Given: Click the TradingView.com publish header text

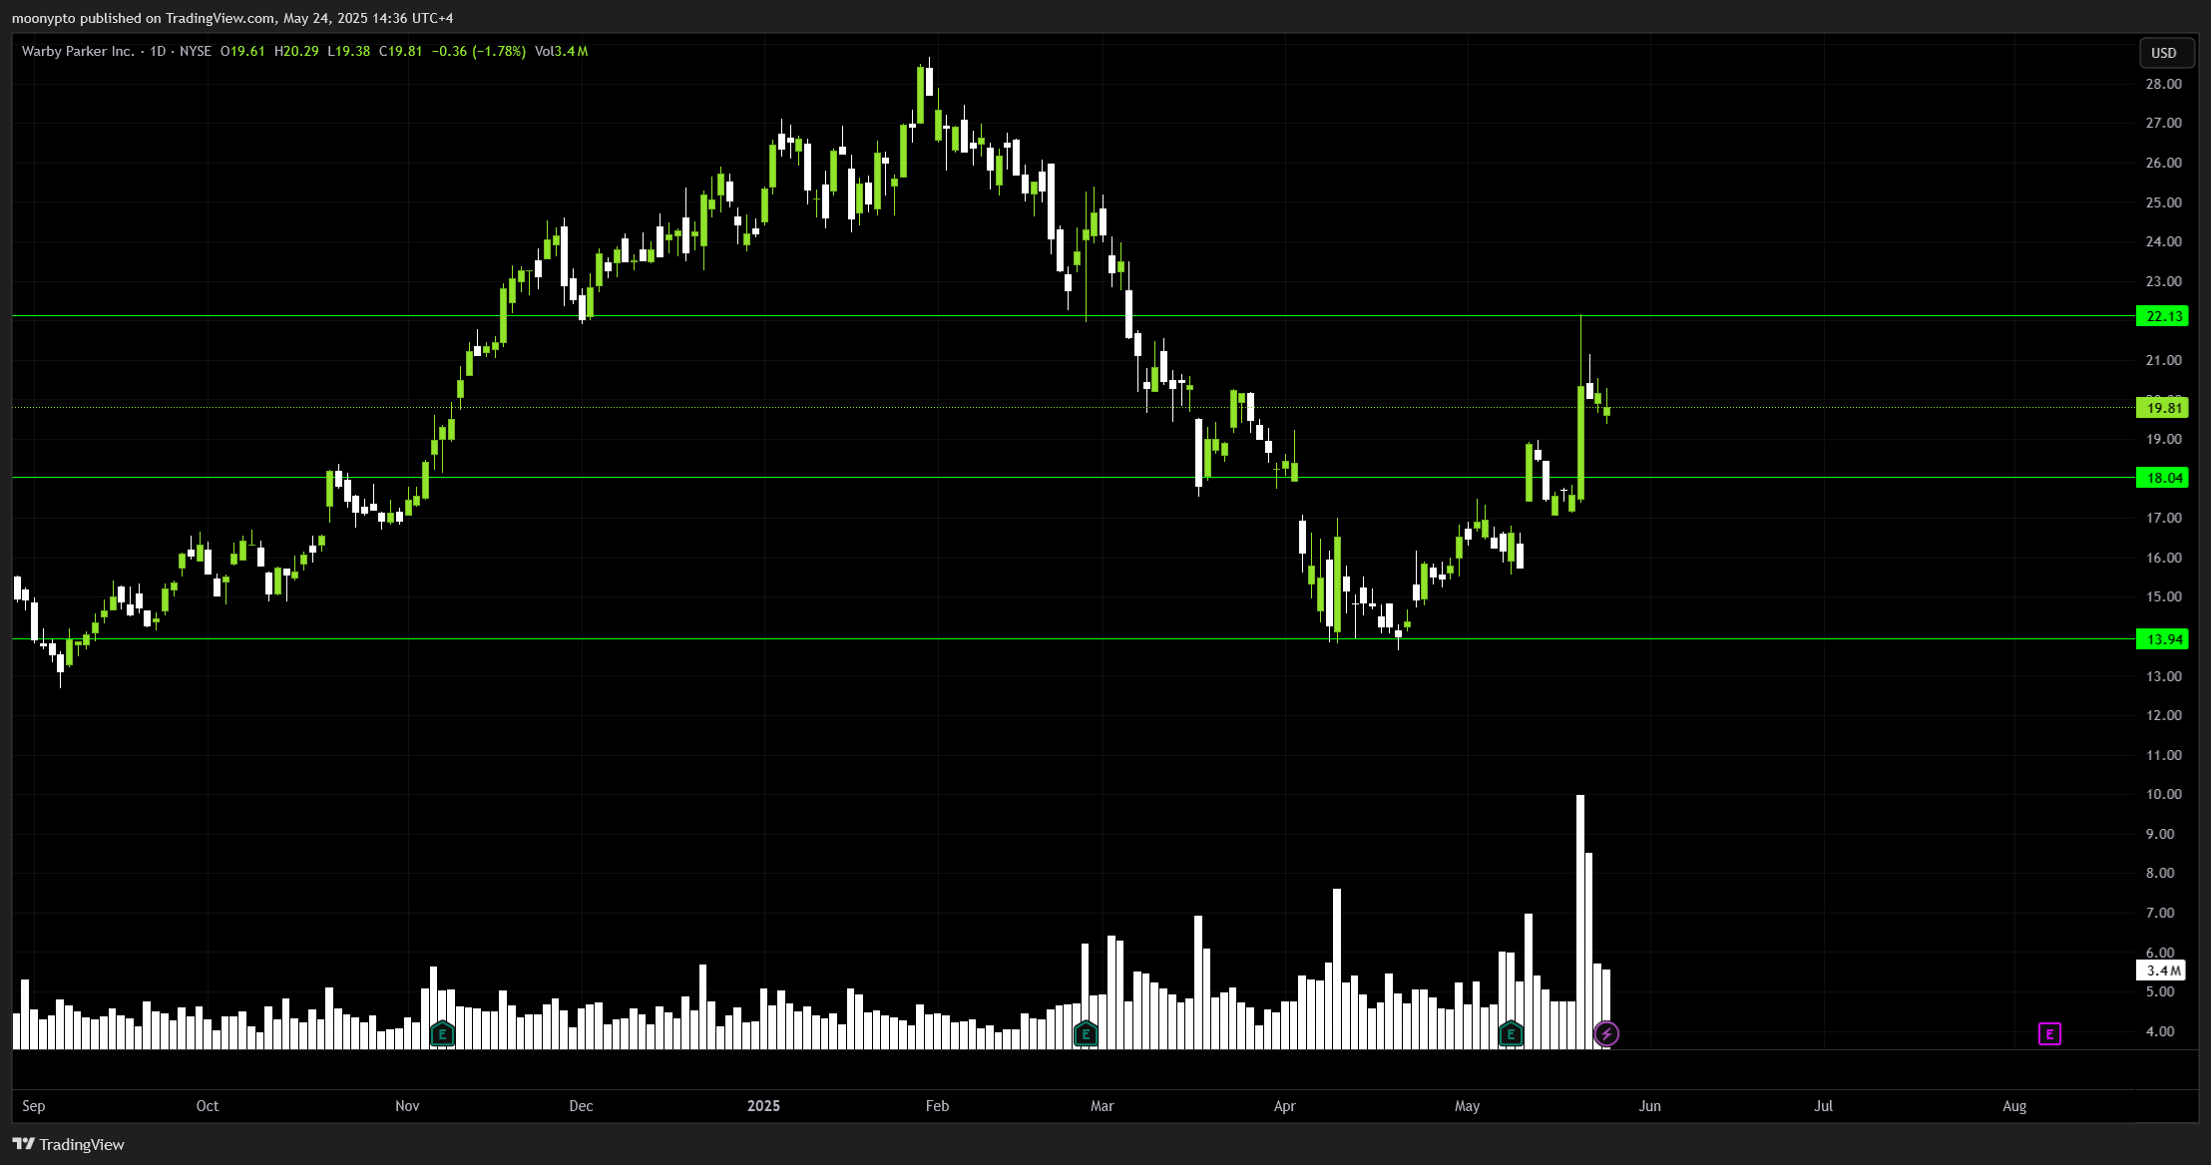Looking at the screenshot, I should pos(232,18).
